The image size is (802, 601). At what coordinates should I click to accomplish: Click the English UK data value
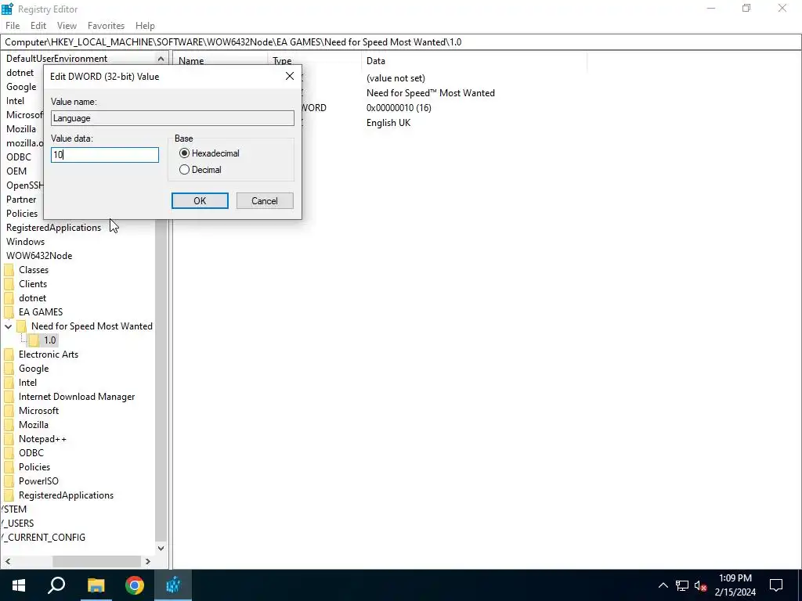(388, 123)
